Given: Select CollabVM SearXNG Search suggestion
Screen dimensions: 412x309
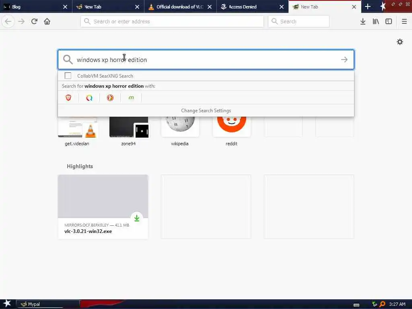Looking at the screenshot, I should click(x=206, y=76).
